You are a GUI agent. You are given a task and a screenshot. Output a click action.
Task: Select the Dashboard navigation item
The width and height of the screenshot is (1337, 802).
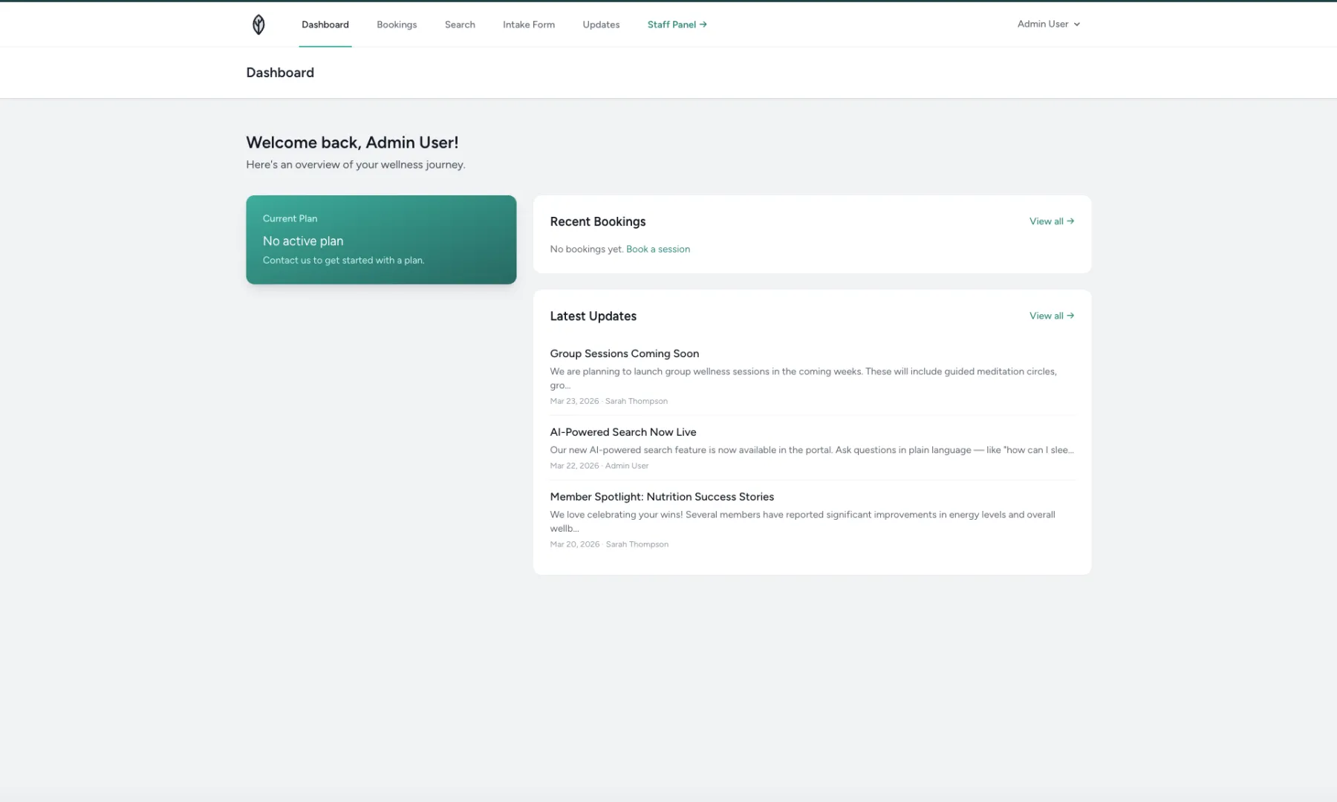tap(325, 24)
